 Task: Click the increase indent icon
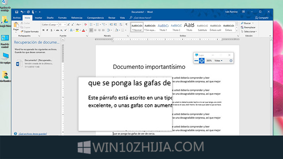coord(115,25)
